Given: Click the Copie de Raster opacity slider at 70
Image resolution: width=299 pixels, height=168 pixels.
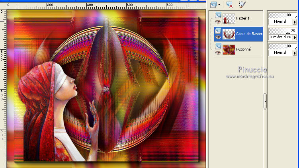Looking at the screenshot, I should click(283, 31).
